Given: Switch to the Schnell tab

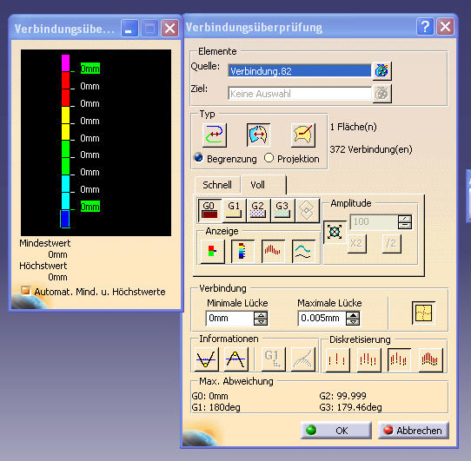Looking at the screenshot, I should (217, 185).
